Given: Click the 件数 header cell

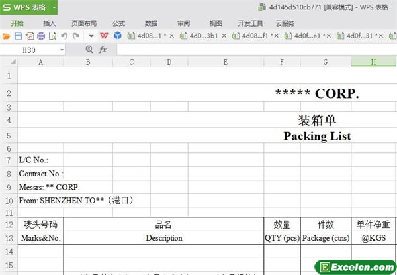Looking at the screenshot, I should (x=326, y=225).
